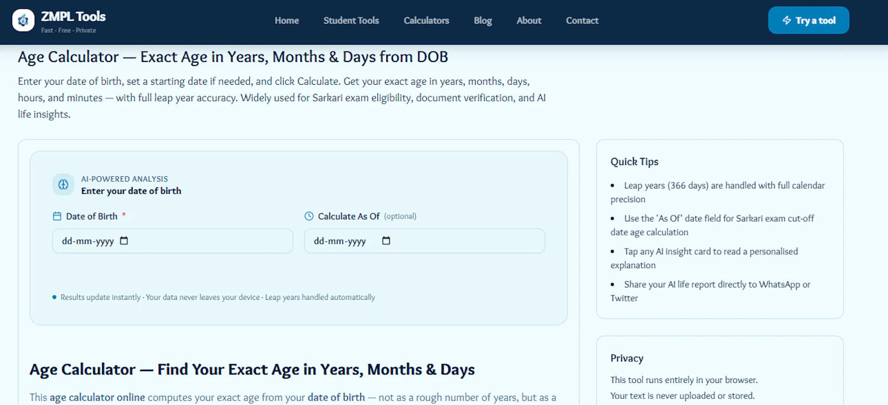Click the calendar icon beside Date of Birth label
Screen dimensions: 888x405
click(x=57, y=216)
